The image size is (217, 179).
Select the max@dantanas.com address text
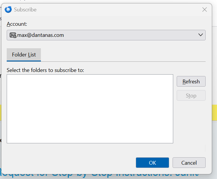(41, 35)
